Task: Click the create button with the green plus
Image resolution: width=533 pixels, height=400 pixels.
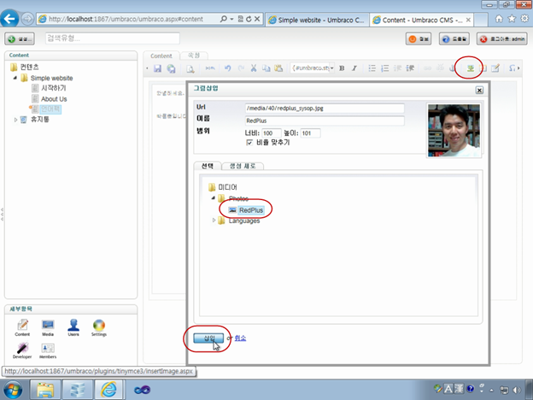Action: click(20, 38)
